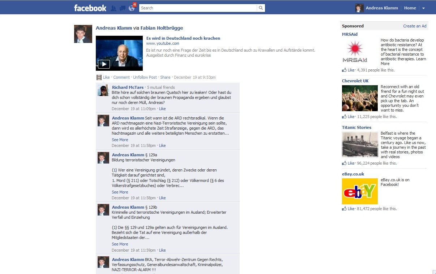
Task: Click thumbs-up Like icon for MRSAid ad
Action: click(344, 70)
